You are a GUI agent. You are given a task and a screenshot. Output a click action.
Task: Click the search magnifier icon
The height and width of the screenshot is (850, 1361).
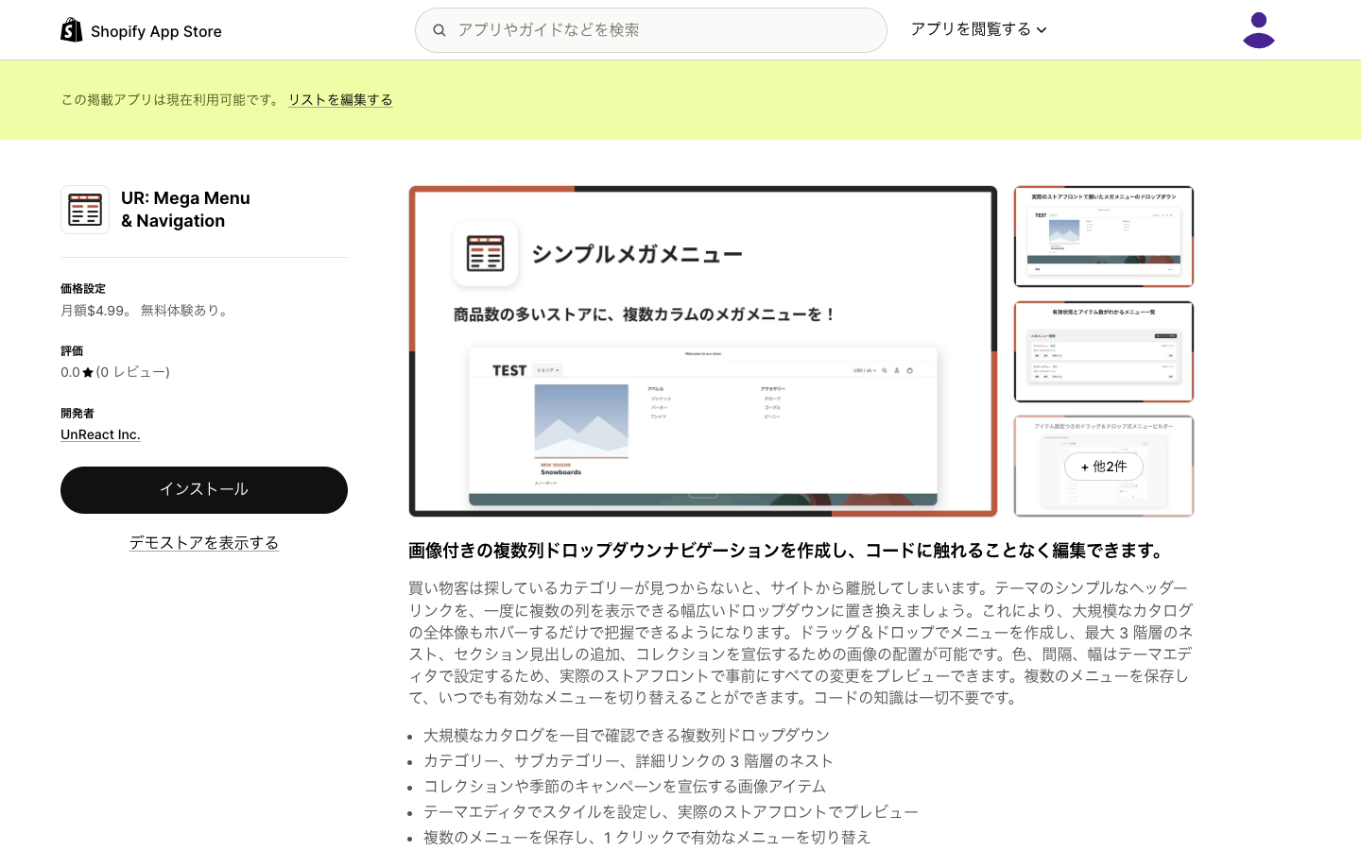[439, 30]
